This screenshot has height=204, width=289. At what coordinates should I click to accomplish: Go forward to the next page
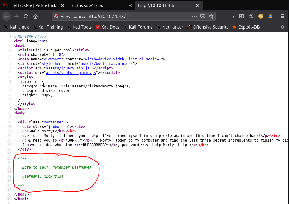pyautogui.click(x=16, y=17)
